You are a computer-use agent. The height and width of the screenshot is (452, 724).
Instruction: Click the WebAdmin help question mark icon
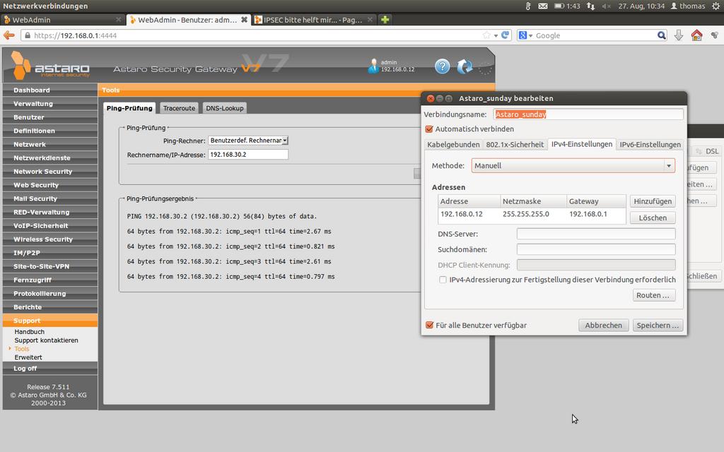pyautogui.click(x=442, y=66)
